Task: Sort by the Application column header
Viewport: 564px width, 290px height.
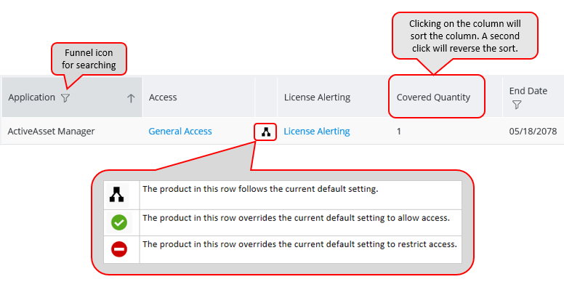Action: (x=32, y=97)
